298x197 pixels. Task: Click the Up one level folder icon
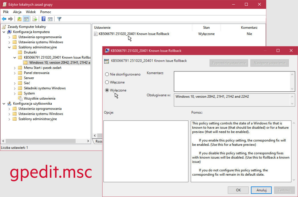coord(19,19)
